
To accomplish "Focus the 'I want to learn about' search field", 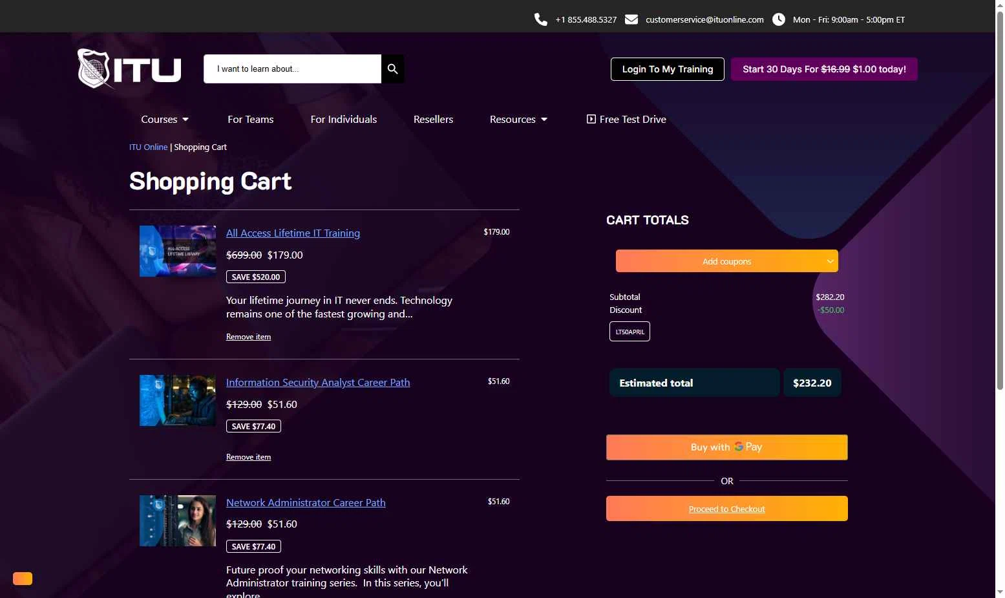I will (292, 69).
